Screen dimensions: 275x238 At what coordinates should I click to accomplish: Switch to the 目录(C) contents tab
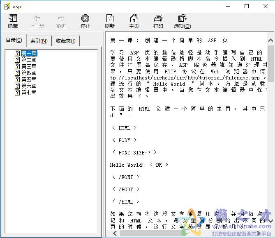14,40
